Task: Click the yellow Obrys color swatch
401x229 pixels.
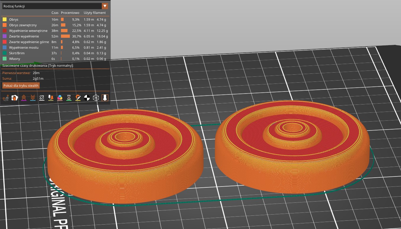Action: tap(4, 19)
